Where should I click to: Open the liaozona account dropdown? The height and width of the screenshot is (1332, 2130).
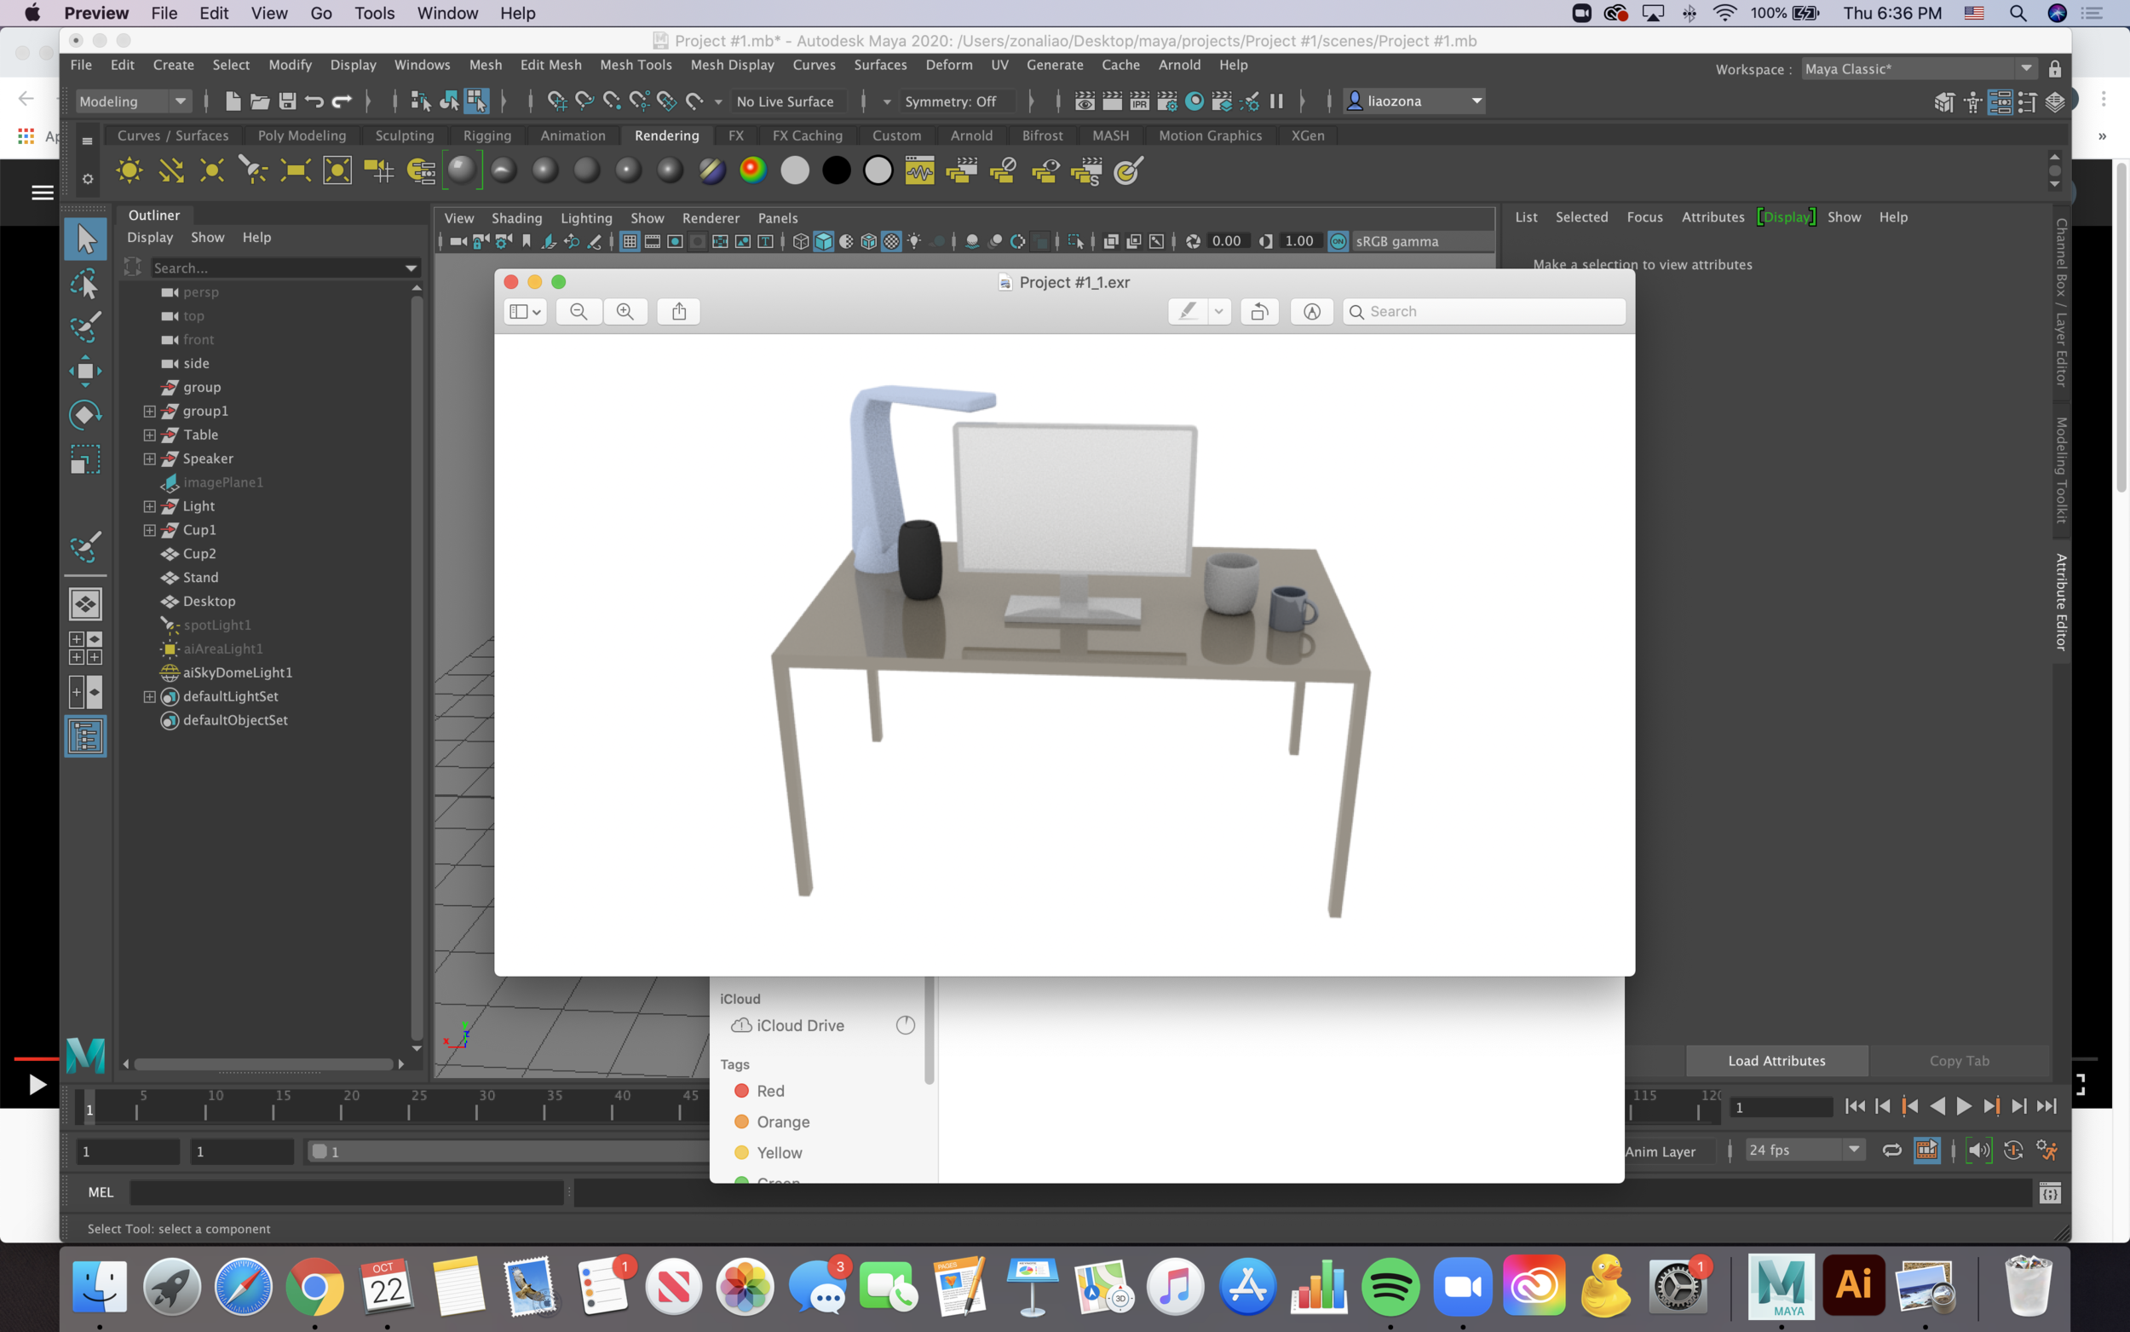point(1415,101)
